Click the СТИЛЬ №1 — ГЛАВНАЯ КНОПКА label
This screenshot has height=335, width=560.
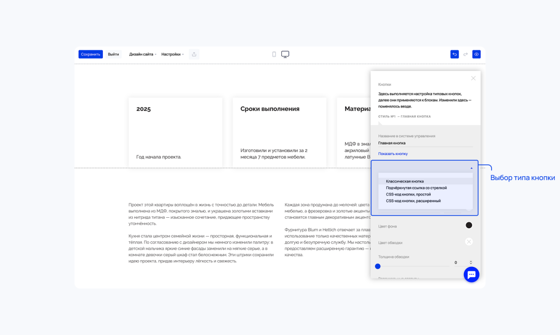tap(404, 116)
